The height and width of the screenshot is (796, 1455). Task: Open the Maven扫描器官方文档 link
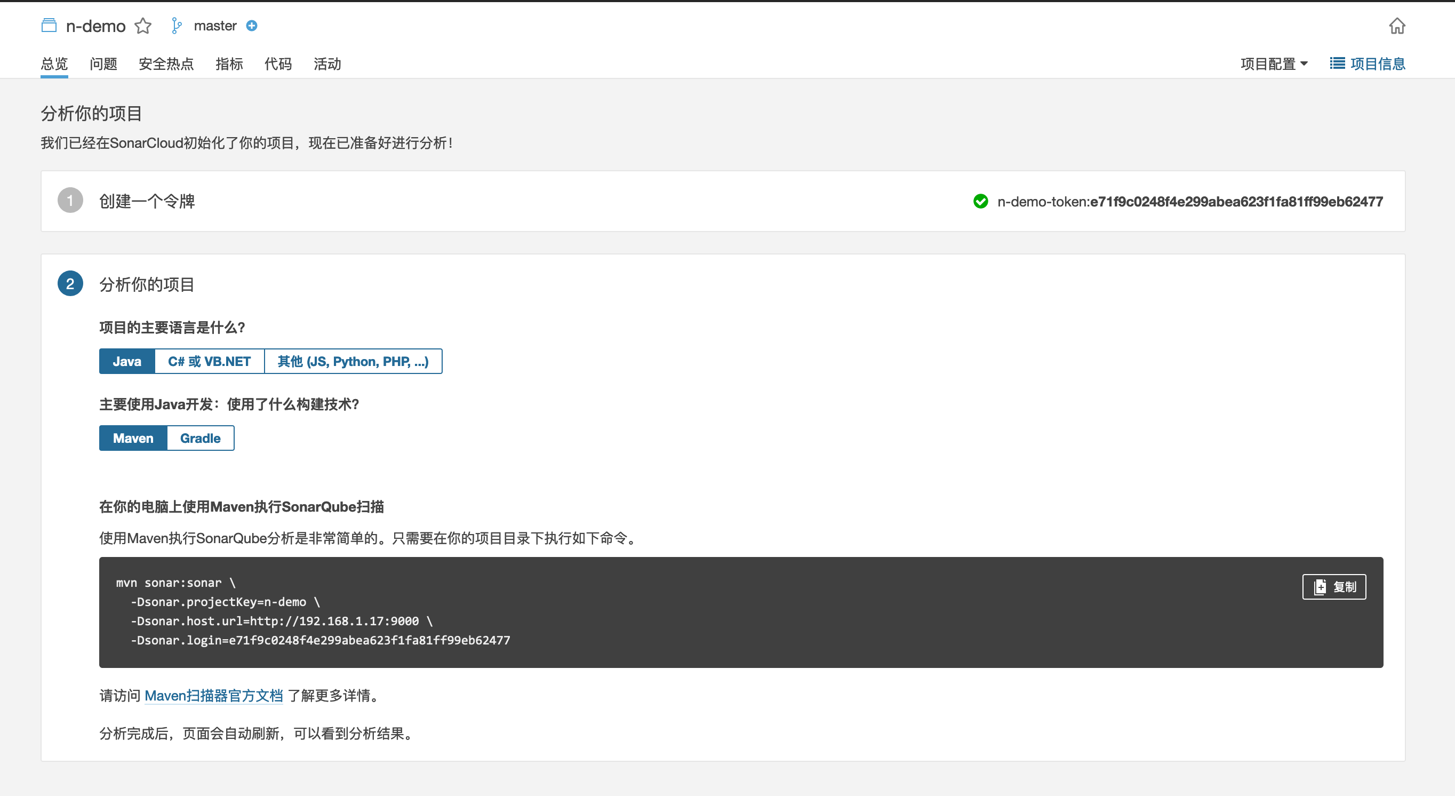[213, 696]
